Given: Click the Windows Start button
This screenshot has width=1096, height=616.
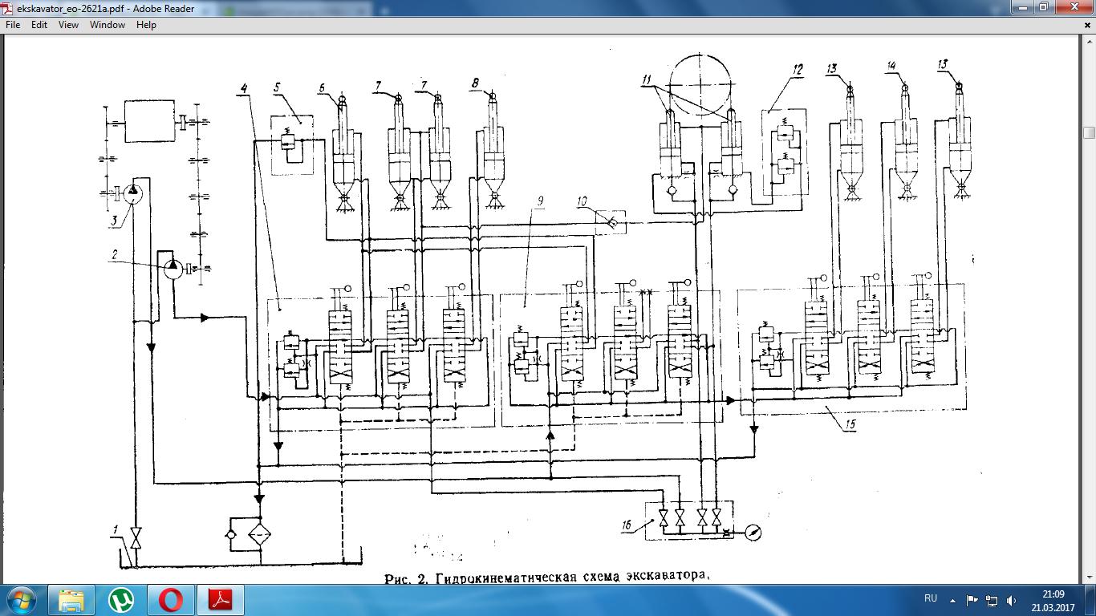Looking at the screenshot, I should 20,600.
